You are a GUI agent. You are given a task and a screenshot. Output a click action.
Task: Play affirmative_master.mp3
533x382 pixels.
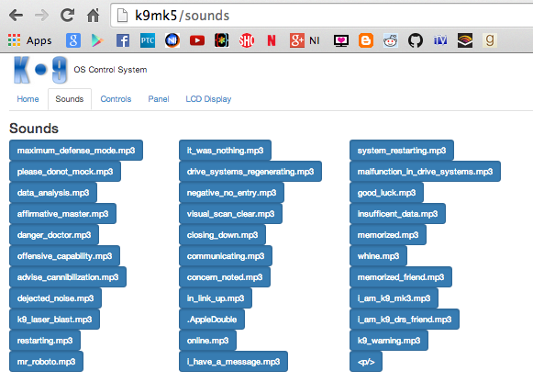63,213
